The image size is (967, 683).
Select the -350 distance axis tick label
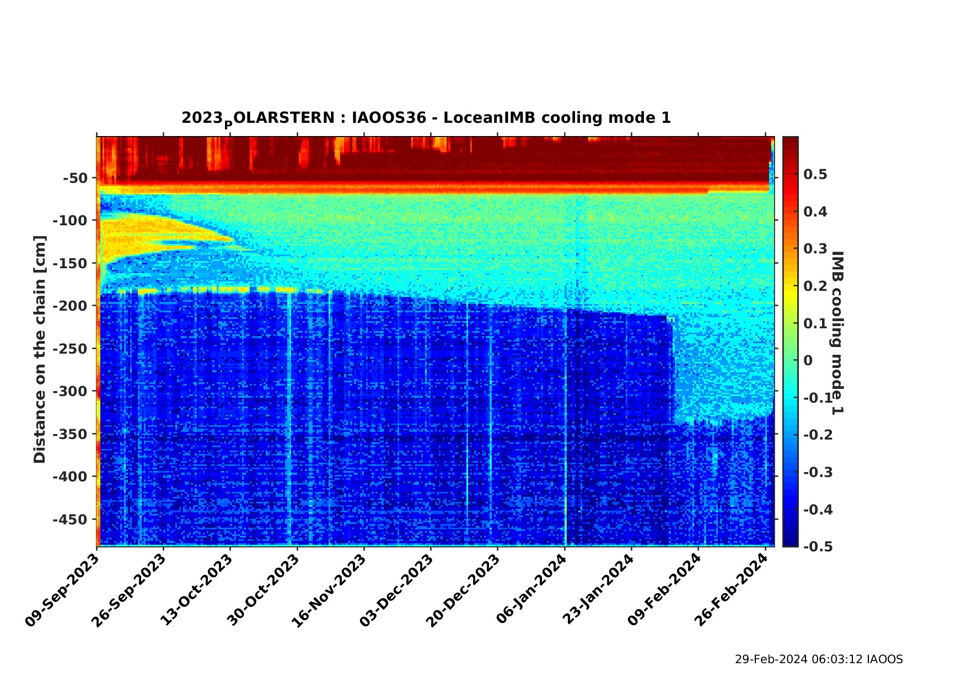[x=71, y=434]
